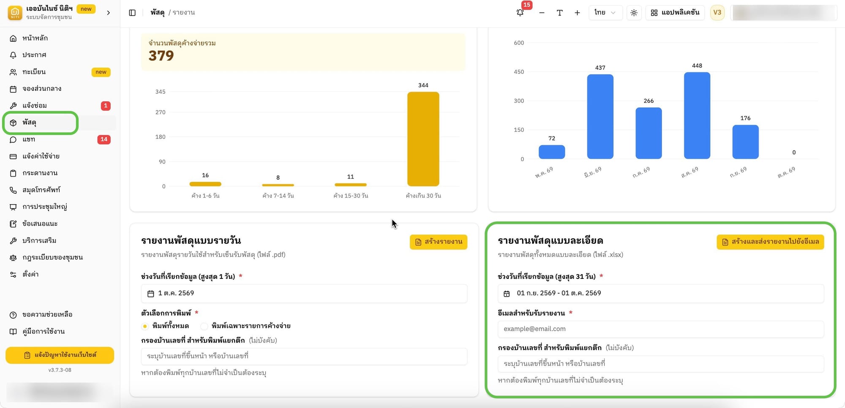Expand the community switcher chevron
The image size is (845, 408).
[109, 13]
